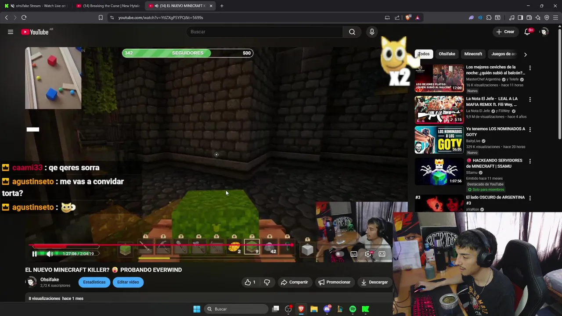The image size is (562, 316).
Task: Open Brave Shields lion icon in address bar
Action: coord(408,18)
